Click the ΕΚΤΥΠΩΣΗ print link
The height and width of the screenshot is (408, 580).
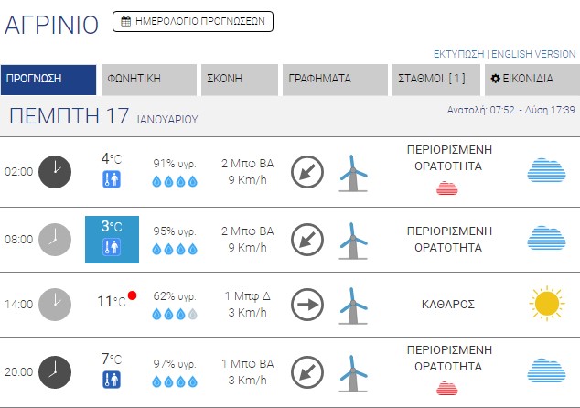click(459, 53)
